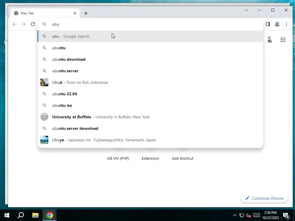Minimize the Chrome window
295x221 pixels.
tap(260, 10)
